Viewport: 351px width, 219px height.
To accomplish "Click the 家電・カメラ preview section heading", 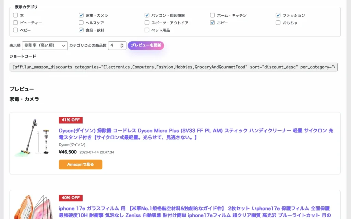I will [24, 99].
